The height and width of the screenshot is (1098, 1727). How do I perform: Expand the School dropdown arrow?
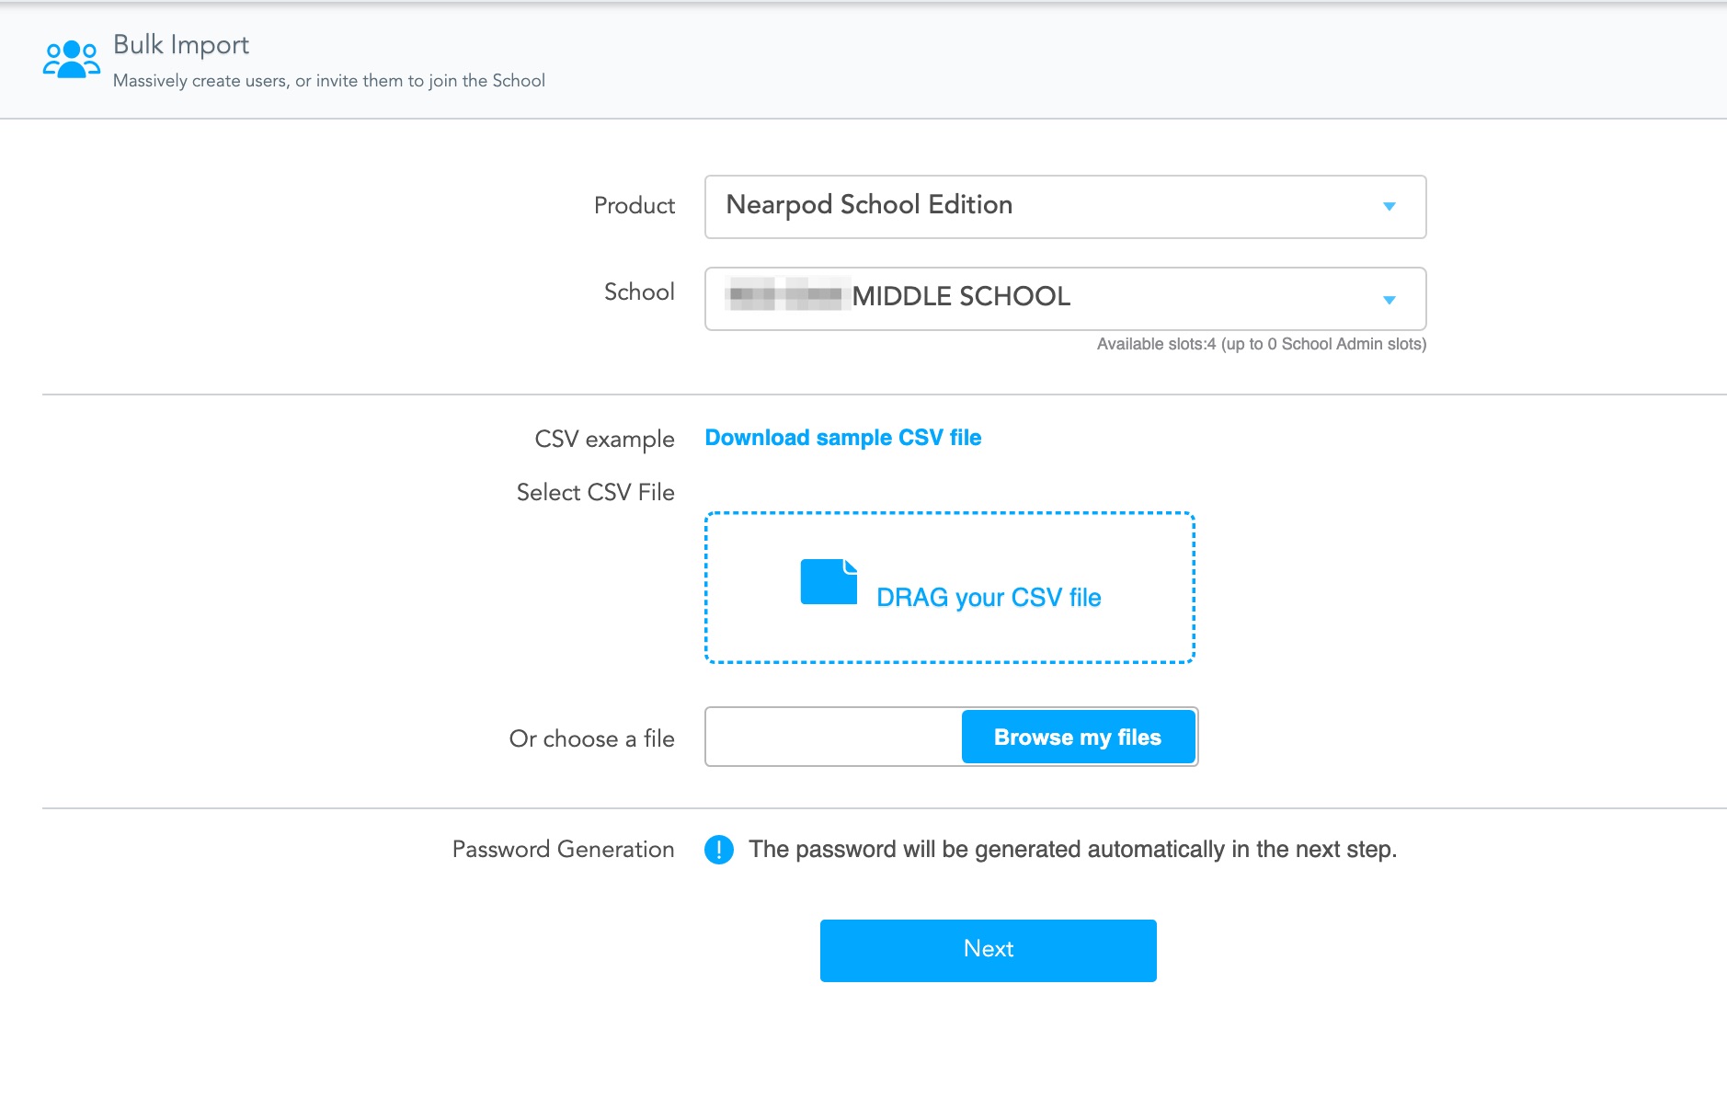(x=1389, y=300)
